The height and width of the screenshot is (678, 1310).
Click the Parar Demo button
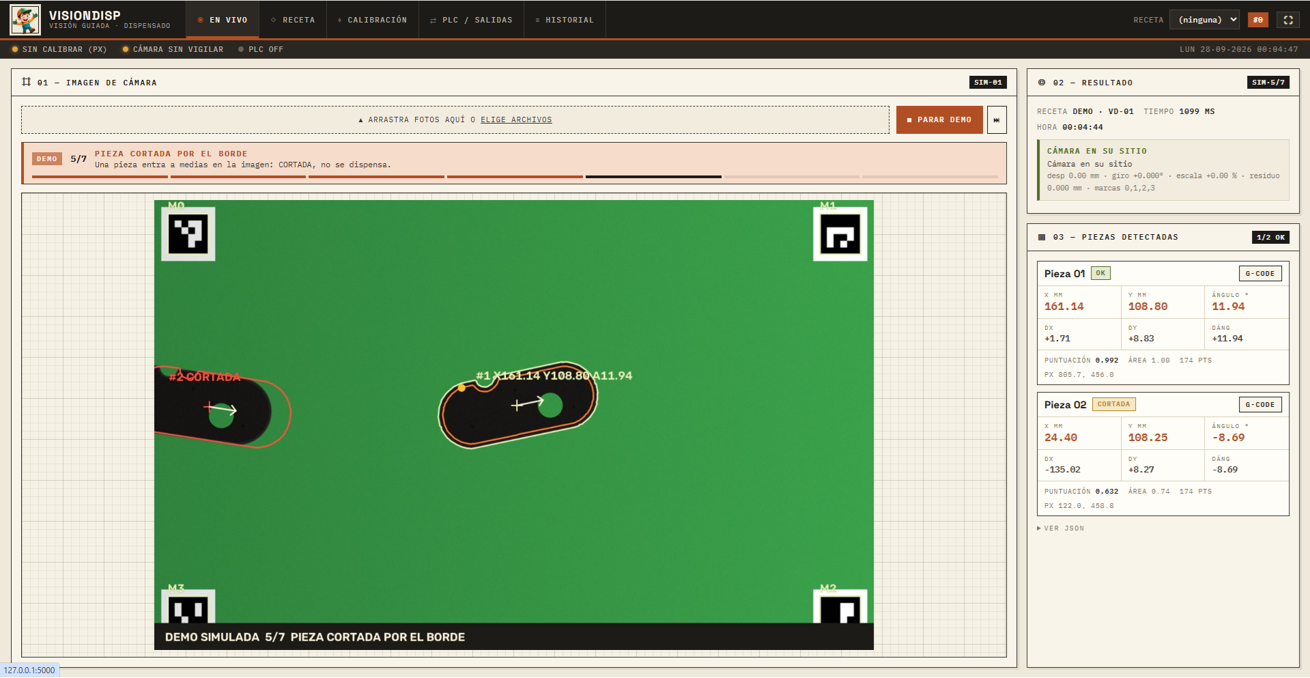pos(939,119)
